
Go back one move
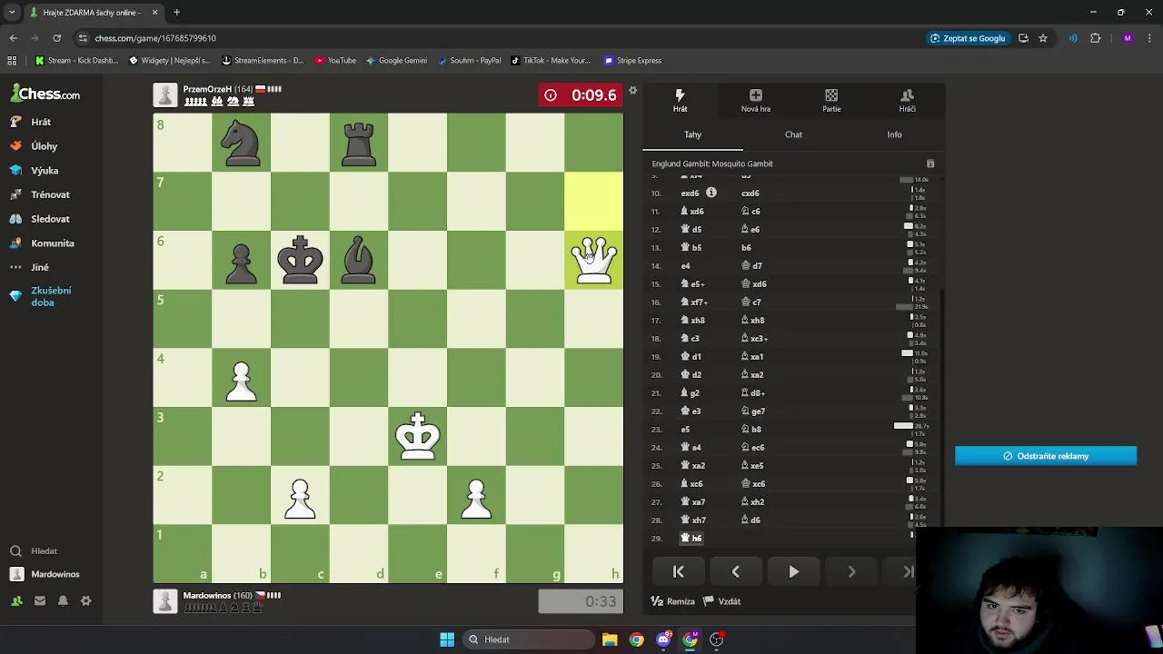click(x=736, y=571)
